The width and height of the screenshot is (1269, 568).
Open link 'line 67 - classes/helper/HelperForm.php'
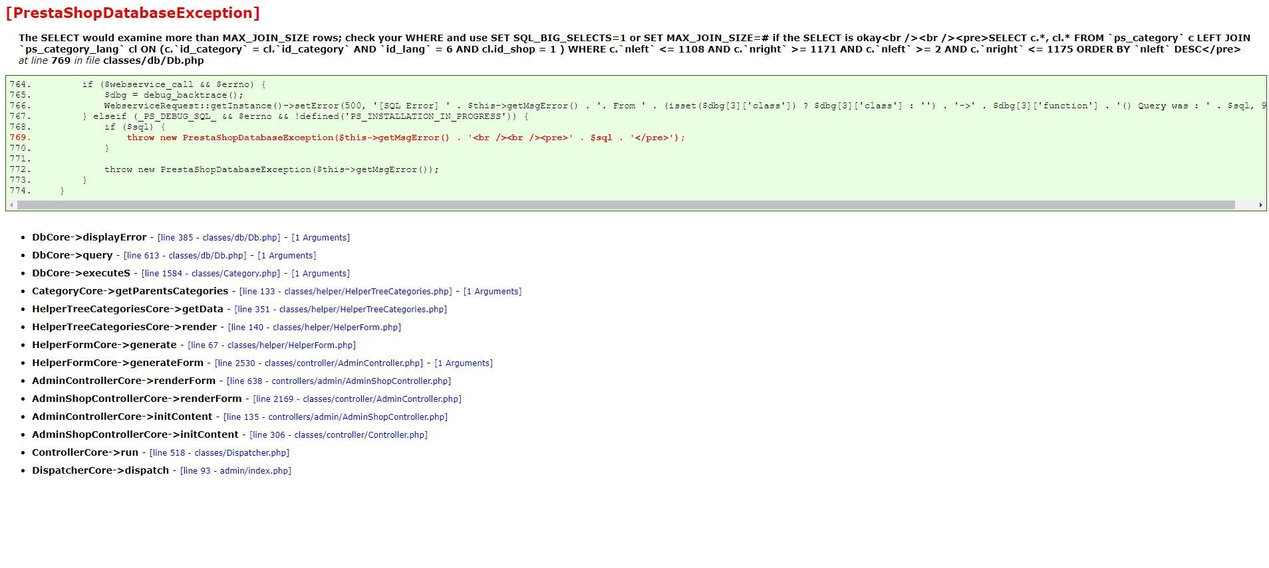[272, 345]
